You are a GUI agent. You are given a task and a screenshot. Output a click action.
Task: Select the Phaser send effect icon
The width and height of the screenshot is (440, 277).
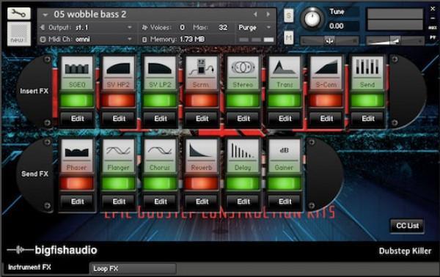click(77, 151)
